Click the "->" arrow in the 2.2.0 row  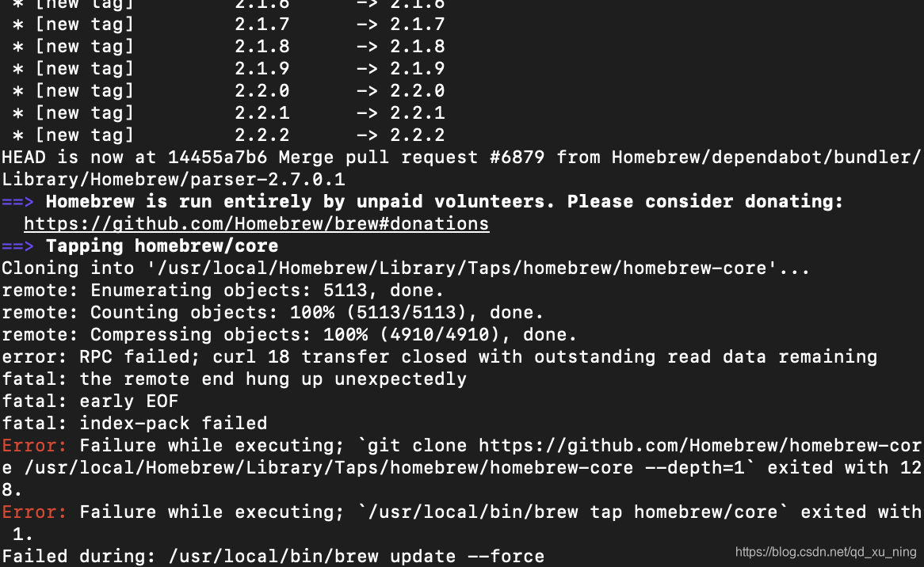click(x=367, y=91)
